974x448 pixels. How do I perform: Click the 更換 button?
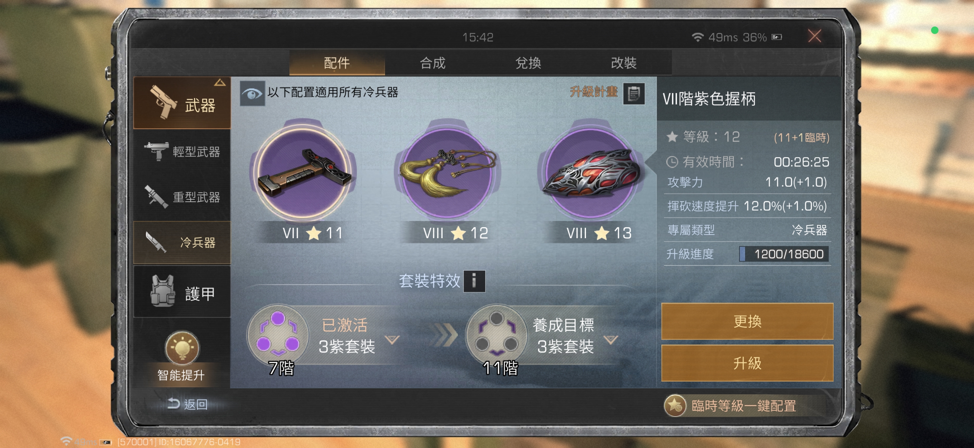[x=747, y=321]
